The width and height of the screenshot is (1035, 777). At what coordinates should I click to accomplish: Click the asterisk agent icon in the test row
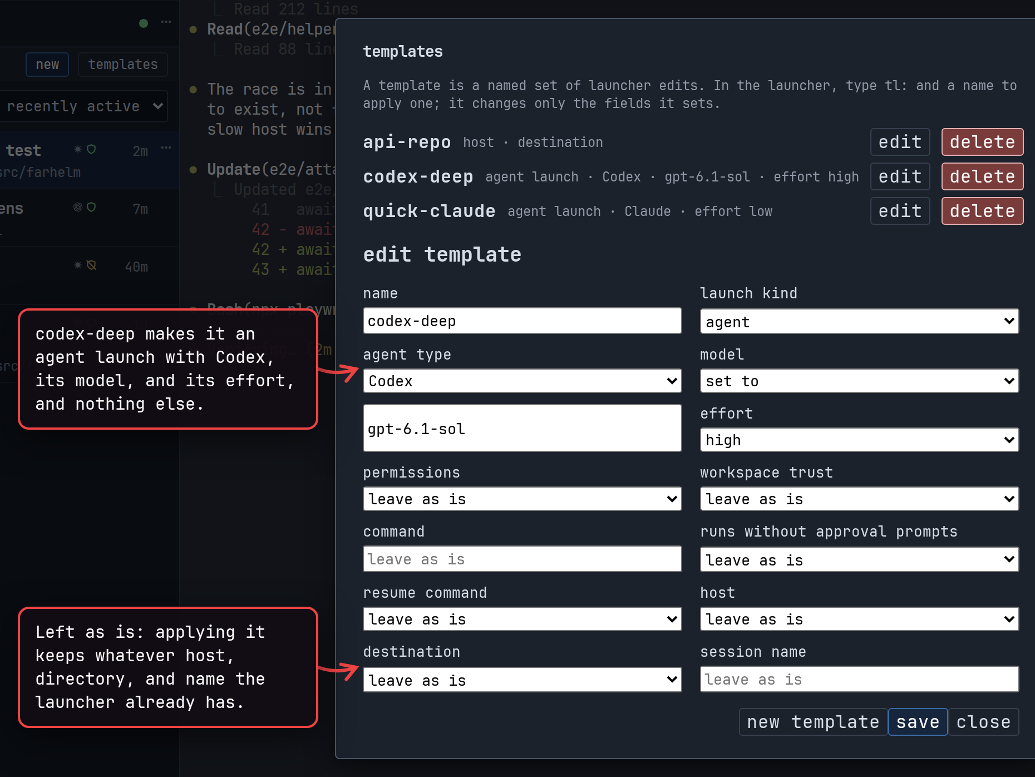[78, 149]
